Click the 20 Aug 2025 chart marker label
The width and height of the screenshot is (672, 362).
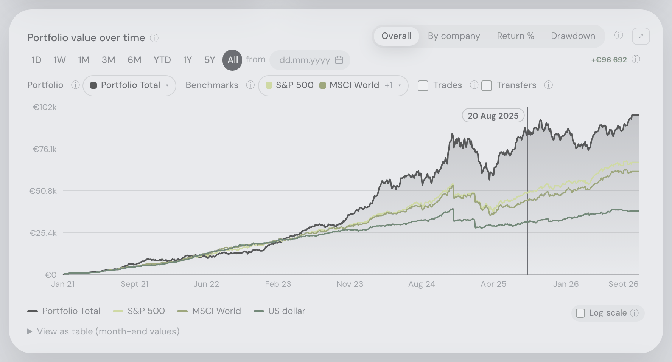(x=493, y=116)
